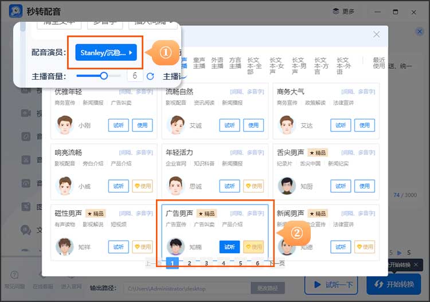The height and width of the screenshot is (302, 430).
Task: Switch to the 长文本-女声 tab
Action: coord(276,66)
